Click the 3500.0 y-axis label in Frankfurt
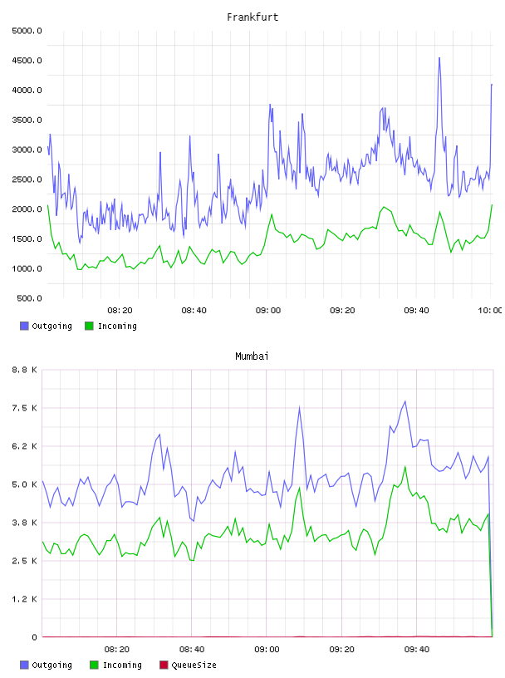The height and width of the screenshot is (678, 505). pyautogui.click(x=27, y=120)
